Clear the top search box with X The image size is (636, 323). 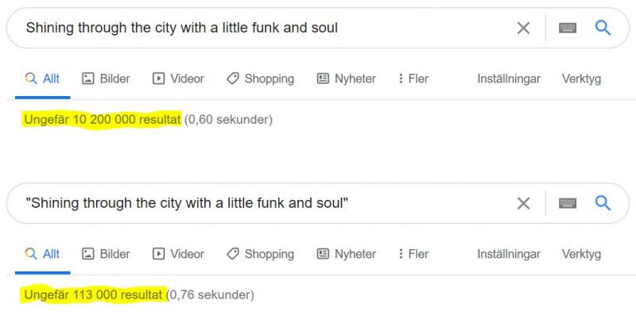click(523, 28)
